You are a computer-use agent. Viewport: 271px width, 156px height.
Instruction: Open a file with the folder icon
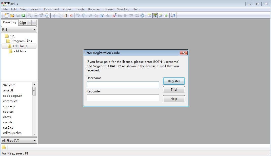click(12, 15)
